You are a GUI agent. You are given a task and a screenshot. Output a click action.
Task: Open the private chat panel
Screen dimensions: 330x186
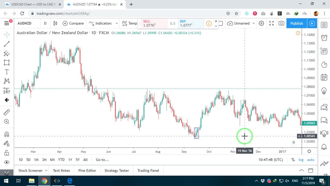click(x=324, y=120)
